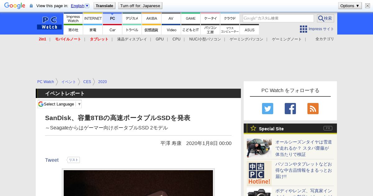Open the all-season tire article link
The image size is (373, 196).
[x=303, y=148]
